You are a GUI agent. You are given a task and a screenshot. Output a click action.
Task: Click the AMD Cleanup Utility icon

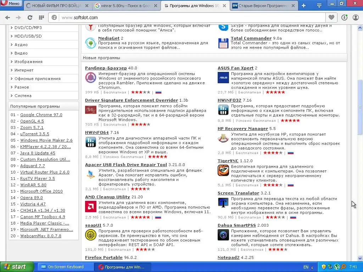tap(90, 206)
